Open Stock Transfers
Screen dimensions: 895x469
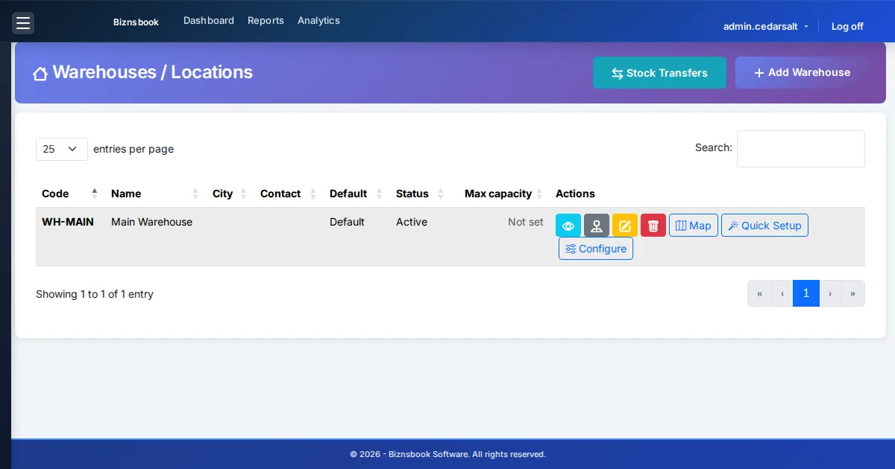pyautogui.click(x=659, y=73)
